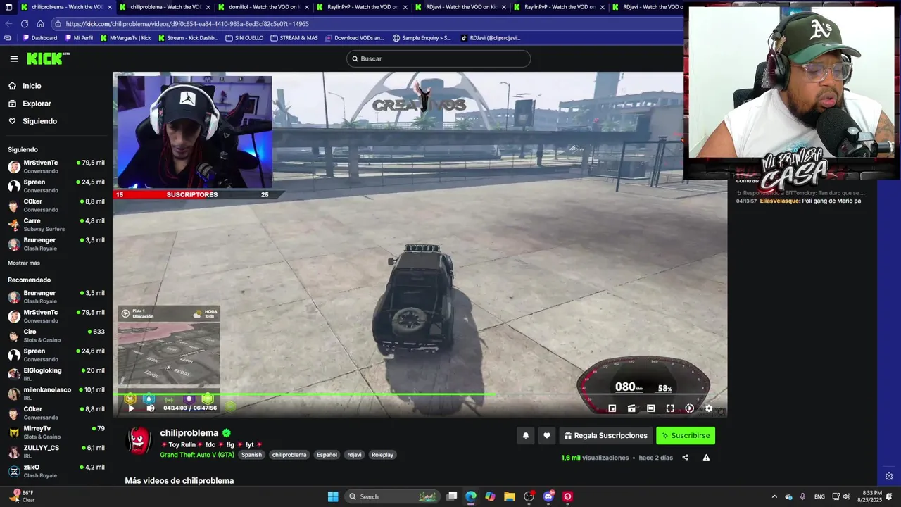Image resolution: width=901 pixels, height=507 pixels.
Task: Open the Kick hamburger sidebar menu
Action: 13,59
